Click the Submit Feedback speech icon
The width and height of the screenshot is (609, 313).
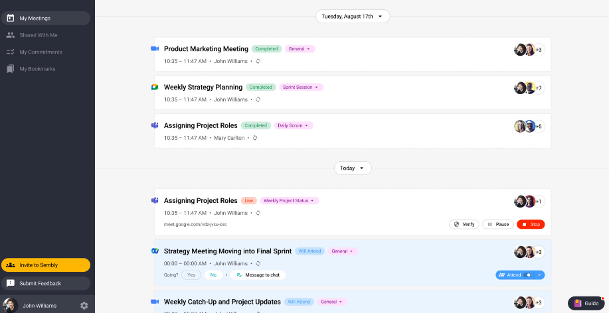(x=11, y=283)
